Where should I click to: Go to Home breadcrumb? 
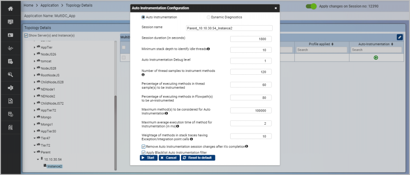28,5
